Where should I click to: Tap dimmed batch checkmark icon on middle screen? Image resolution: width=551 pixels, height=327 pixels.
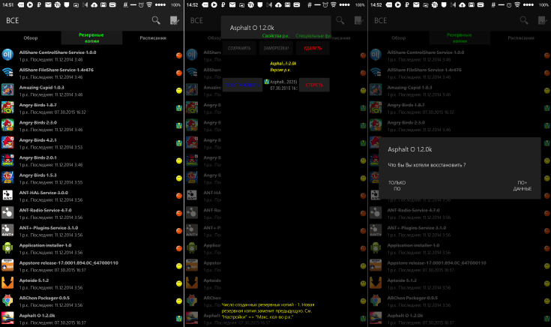(359, 20)
